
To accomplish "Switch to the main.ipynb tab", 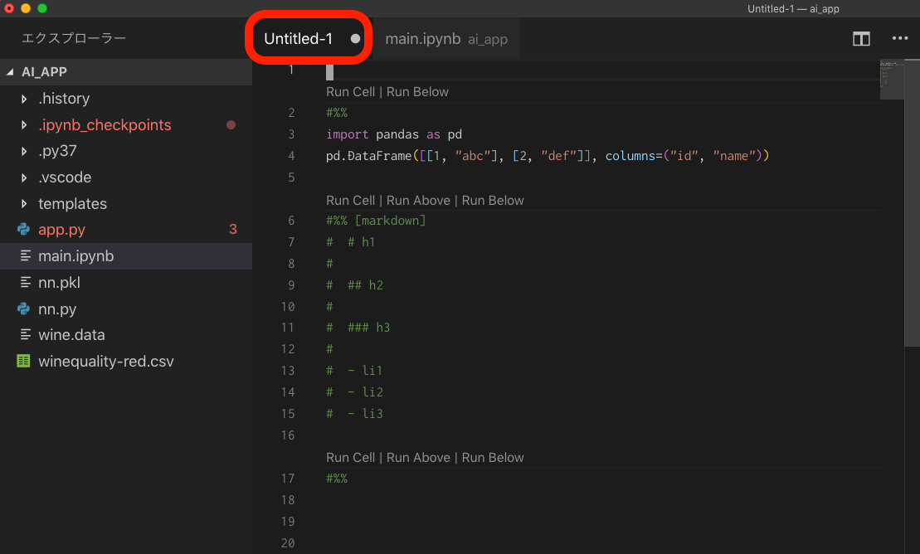I will click(423, 38).
